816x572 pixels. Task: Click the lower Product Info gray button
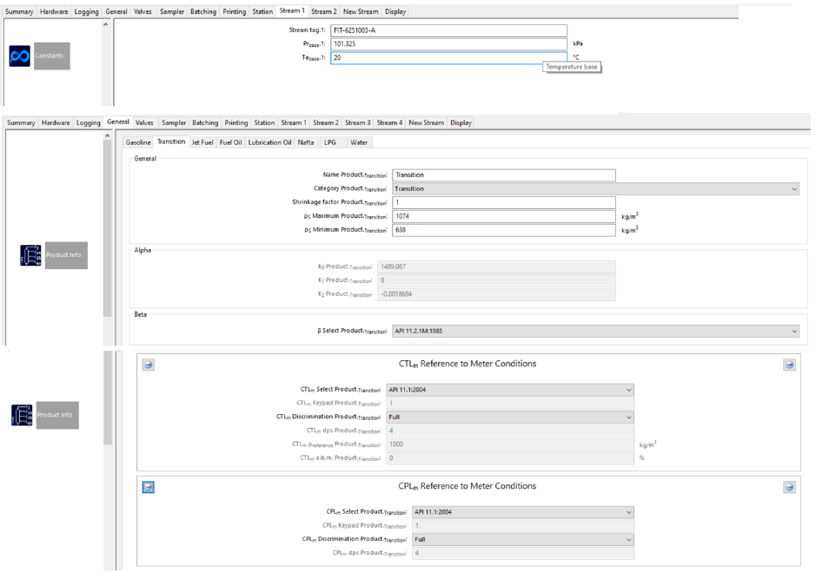[x=57, y=415]
